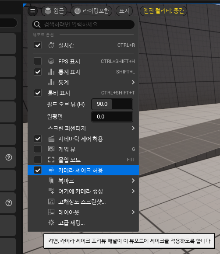Uncheck the 툴바 표시 checkbox
Viewport: 220px width, 254px height.
(38, 93)
